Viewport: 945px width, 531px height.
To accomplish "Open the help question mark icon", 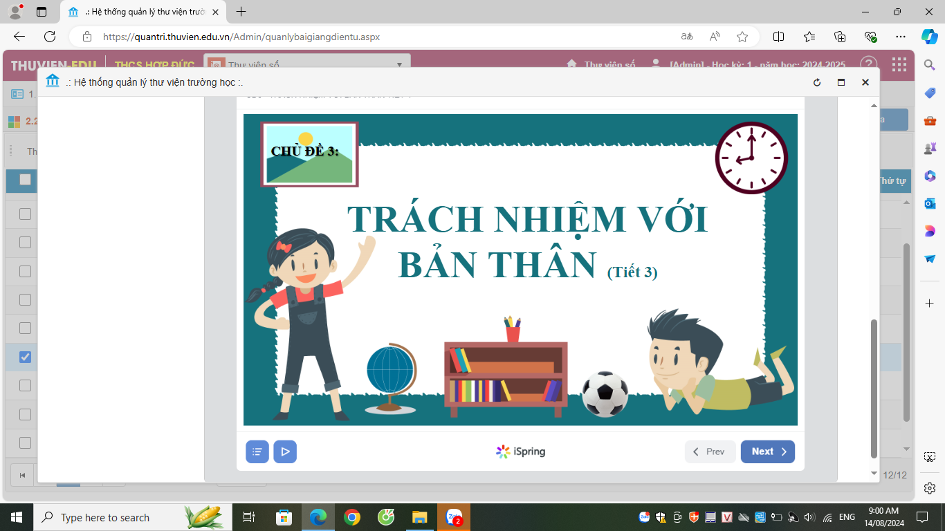I will pos(869,65).
